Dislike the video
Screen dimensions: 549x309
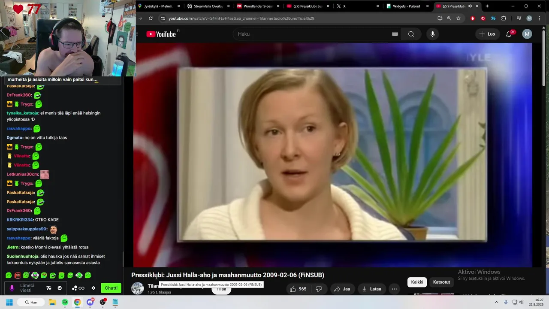pyautogui.click(x=319, y=289)
